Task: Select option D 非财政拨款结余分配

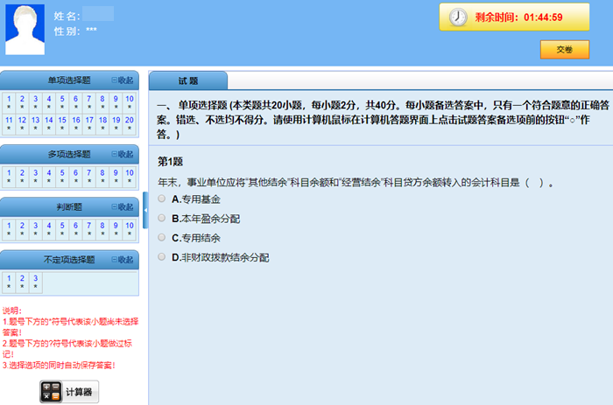Action: click(x=161, y=256)
